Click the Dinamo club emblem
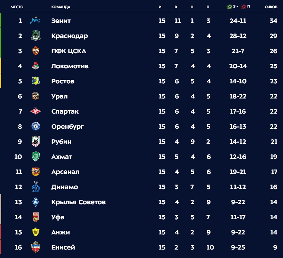This screenshot has width=283, height=258. pos(36,187)
